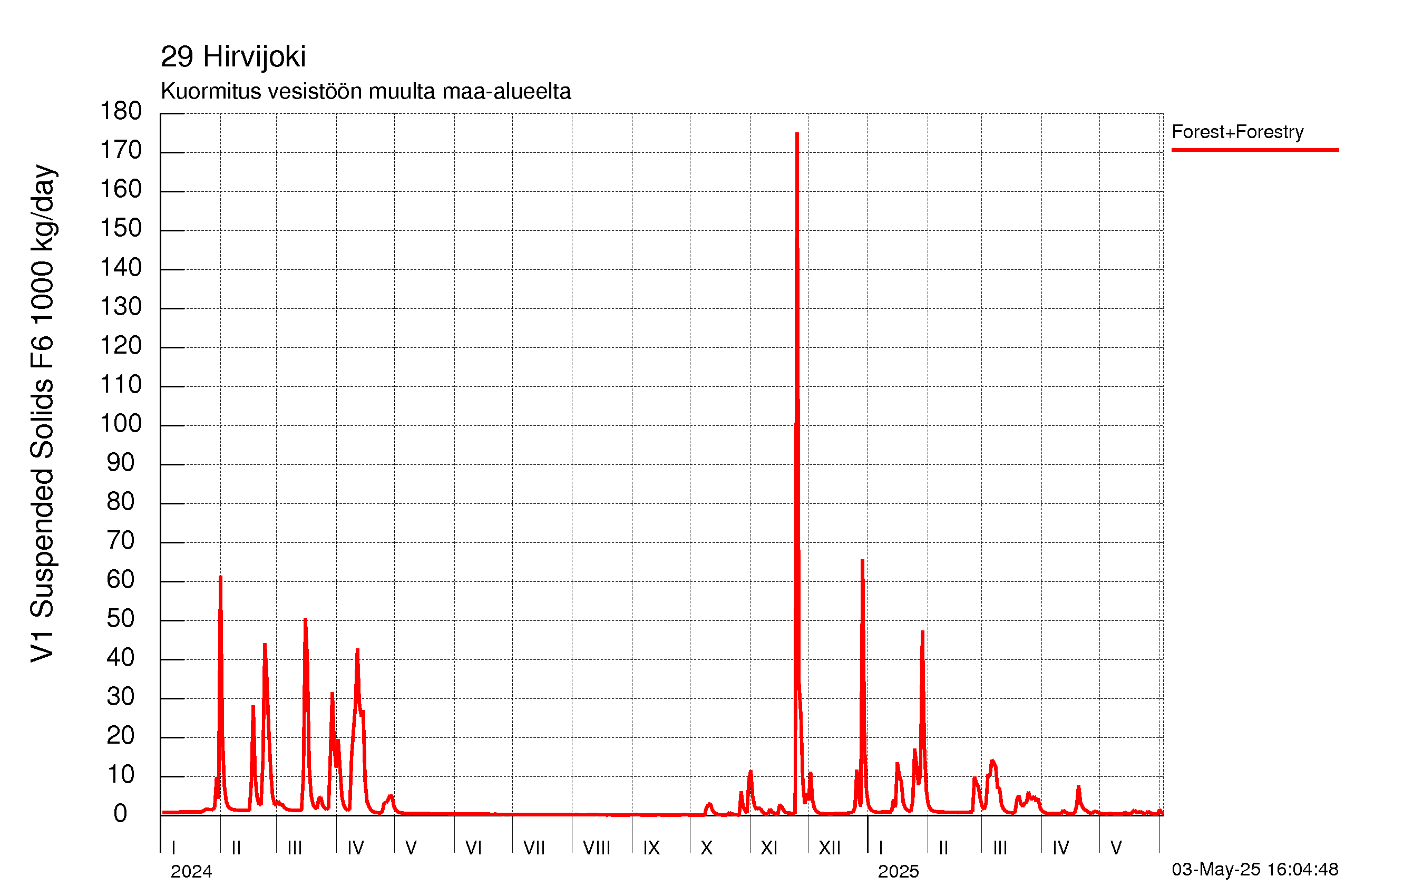1423x896 pixels.
Task: Click the y-axis value 130
Action: (x=121, y=307)
